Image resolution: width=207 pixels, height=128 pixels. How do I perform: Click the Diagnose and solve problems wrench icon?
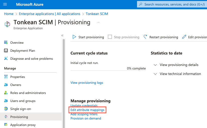tap(6, 58)
